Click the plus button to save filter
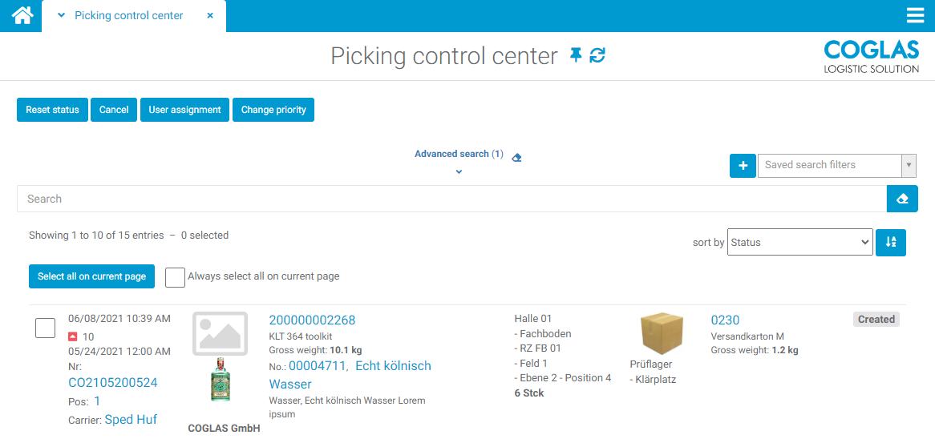Viewport: 935px width, 443px height. tap(743, 166)
